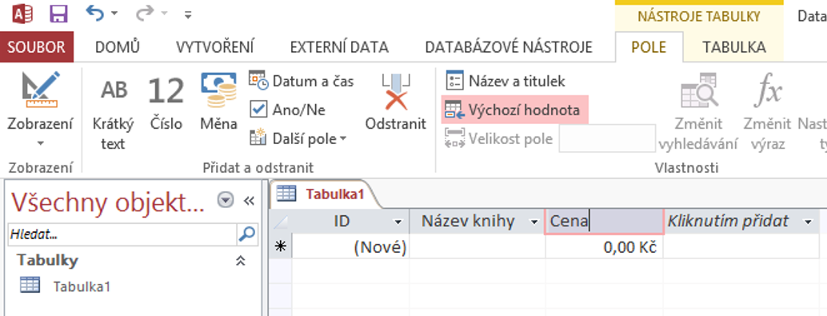Viewport: 827px width, 316px height.
Task: Expand the Další pole dropdown
Action: 298,138
